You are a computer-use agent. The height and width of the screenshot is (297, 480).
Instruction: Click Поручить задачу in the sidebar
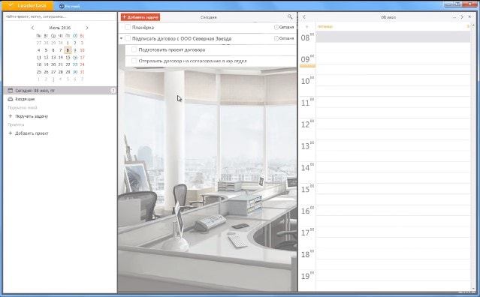pos(32,116)
